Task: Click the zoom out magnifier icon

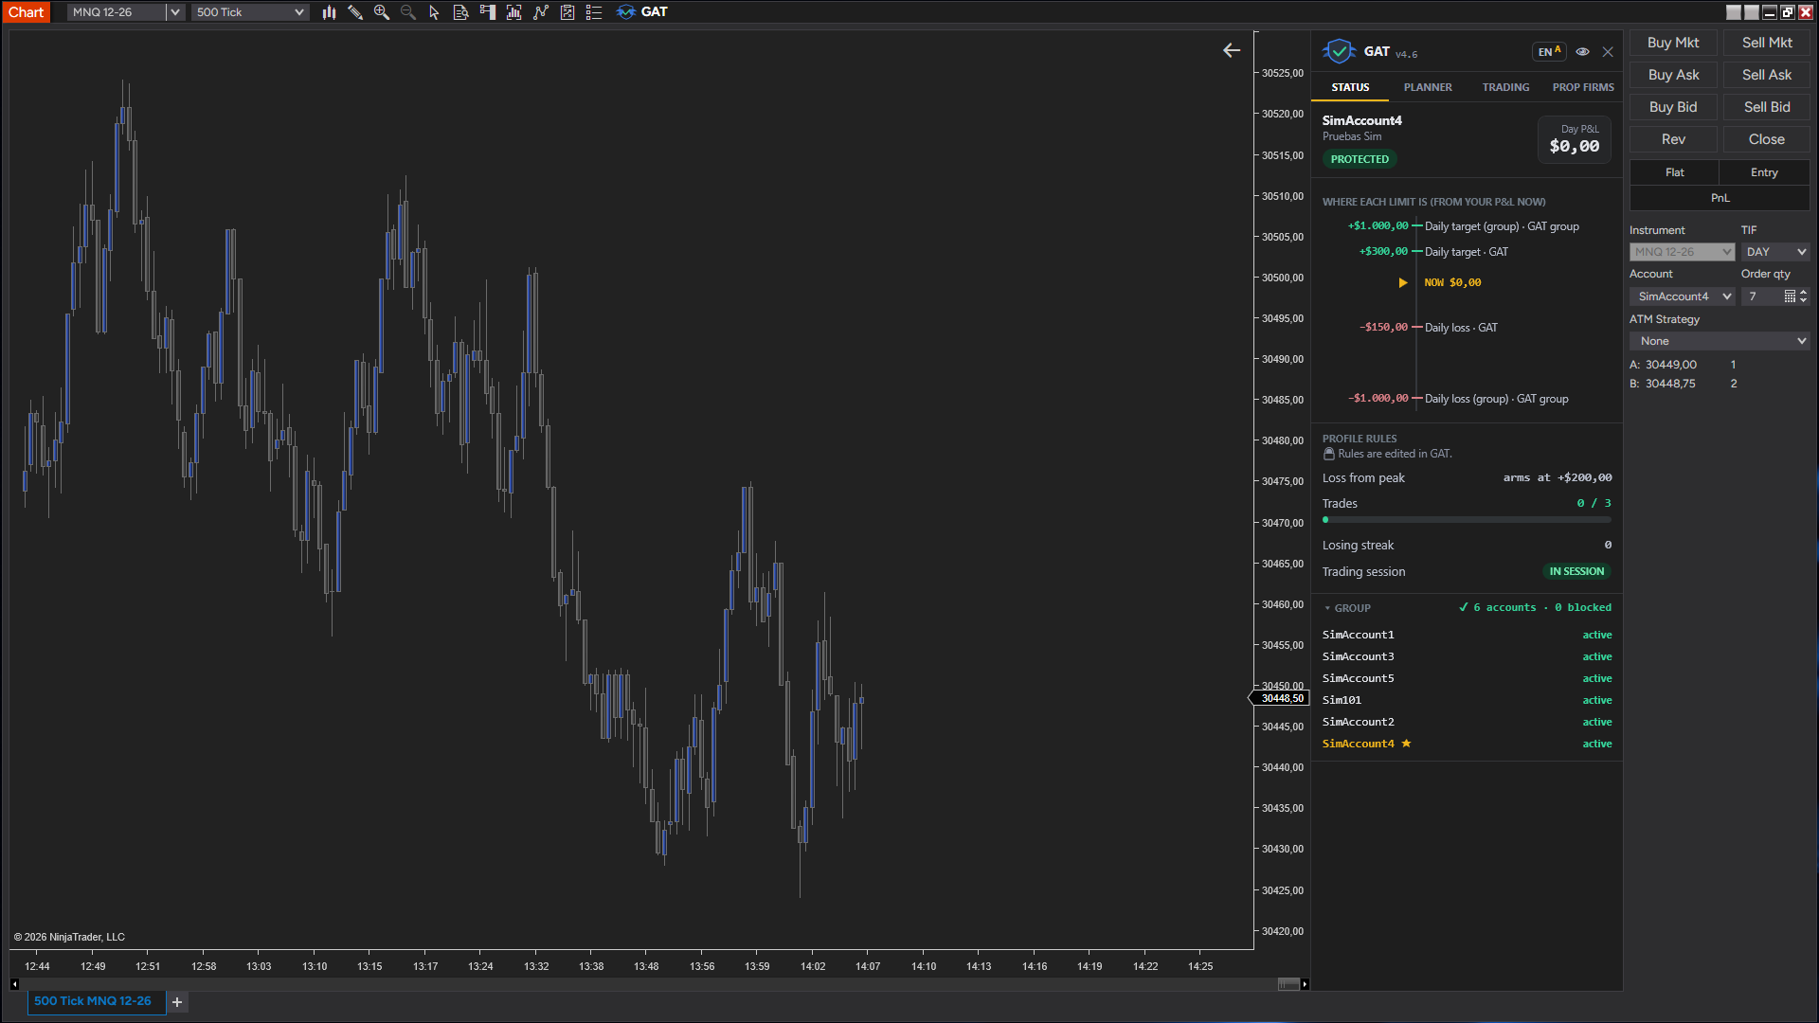Action: [408, 12]
